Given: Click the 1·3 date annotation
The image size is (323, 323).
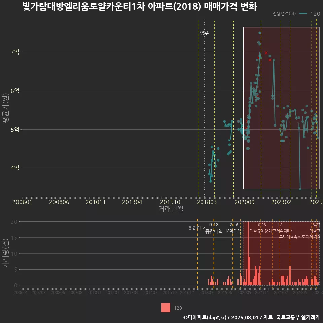Looking at the screenshot, I should click(280, 225).
